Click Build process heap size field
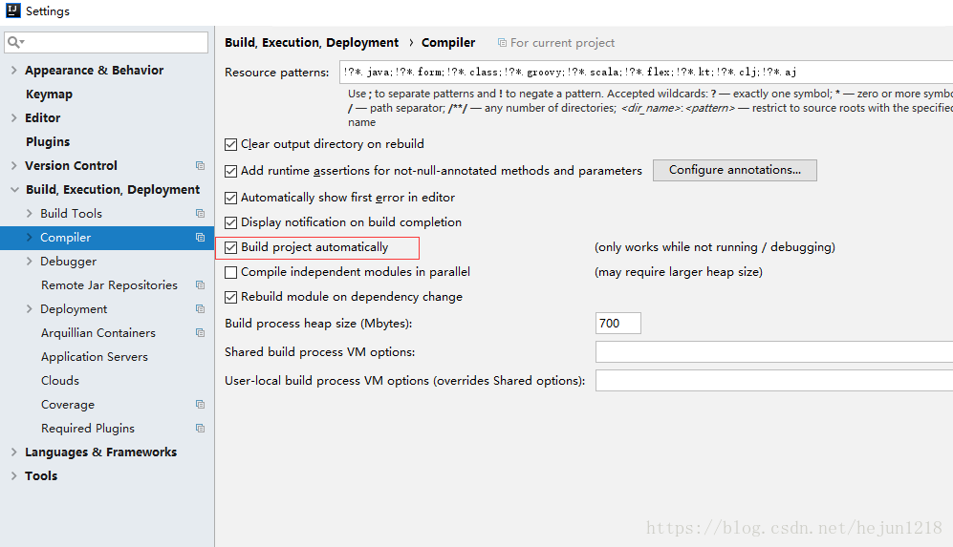The image size is (953, 547). click(618, 323)
